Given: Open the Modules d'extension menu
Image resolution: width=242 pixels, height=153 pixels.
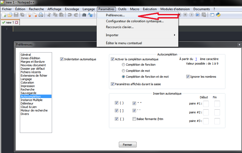Looking at the screenshot, I should (x=175, y=9).
